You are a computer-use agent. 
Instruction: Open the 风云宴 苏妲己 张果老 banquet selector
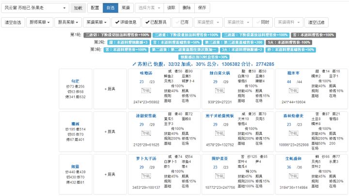[x=35, y=8]
